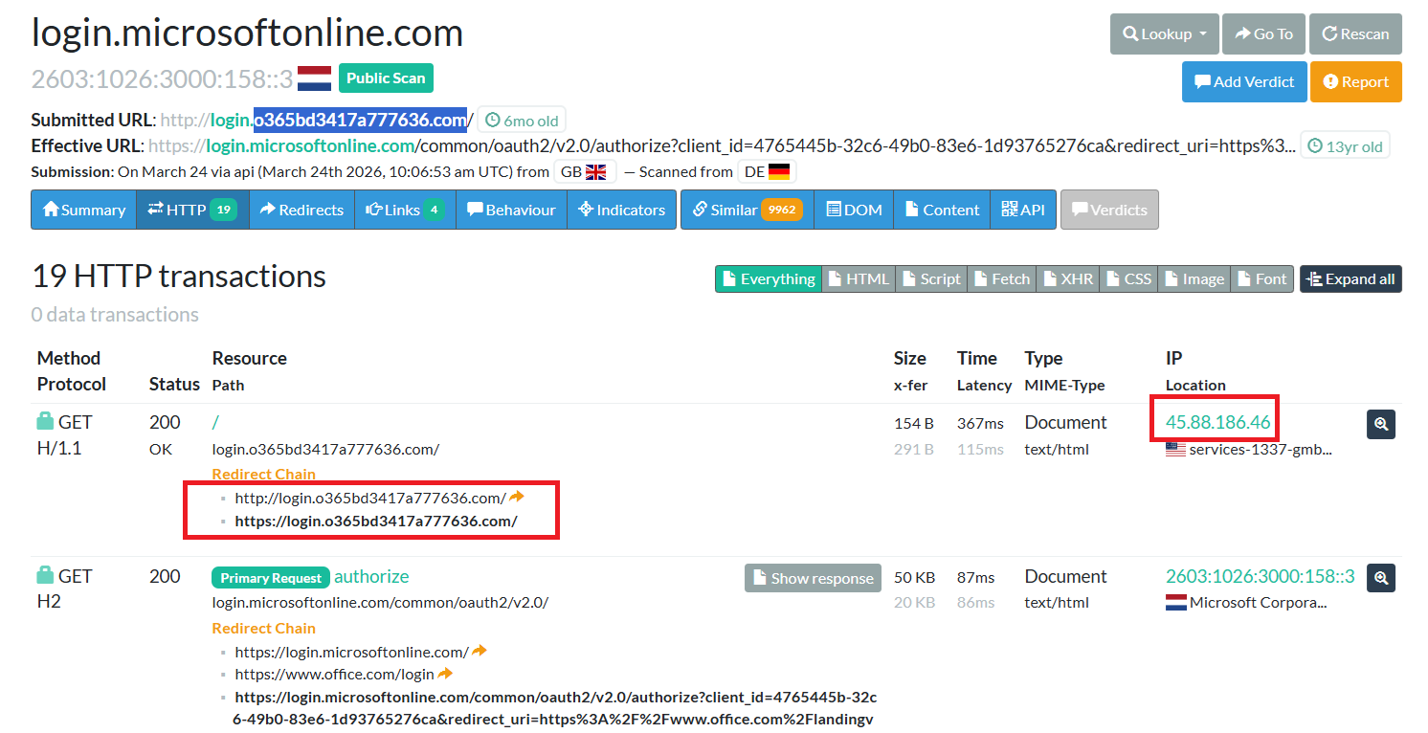Click the greyed Verdicts tab
Viewport: 1428px width, 733px height.
pyautogui.click(x=1109, y=210)
